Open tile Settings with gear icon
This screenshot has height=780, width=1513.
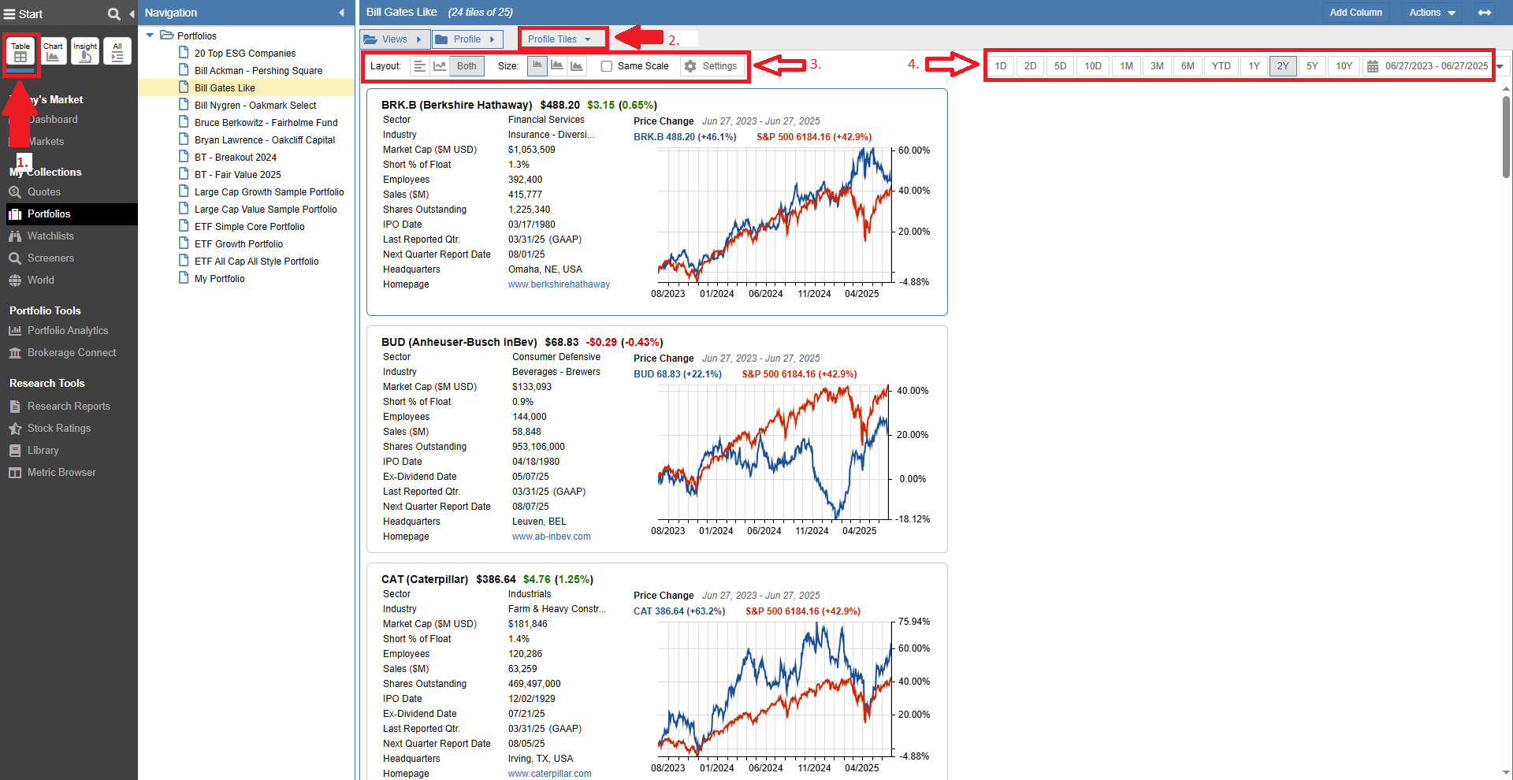click(x=712, y=66)
